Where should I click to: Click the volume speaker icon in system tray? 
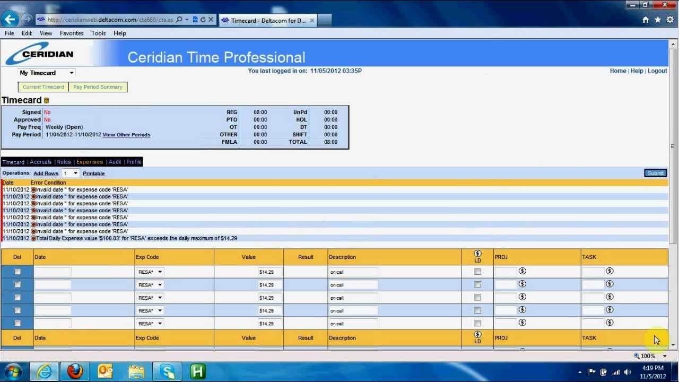pyautogui.click(x=628, y=372)
